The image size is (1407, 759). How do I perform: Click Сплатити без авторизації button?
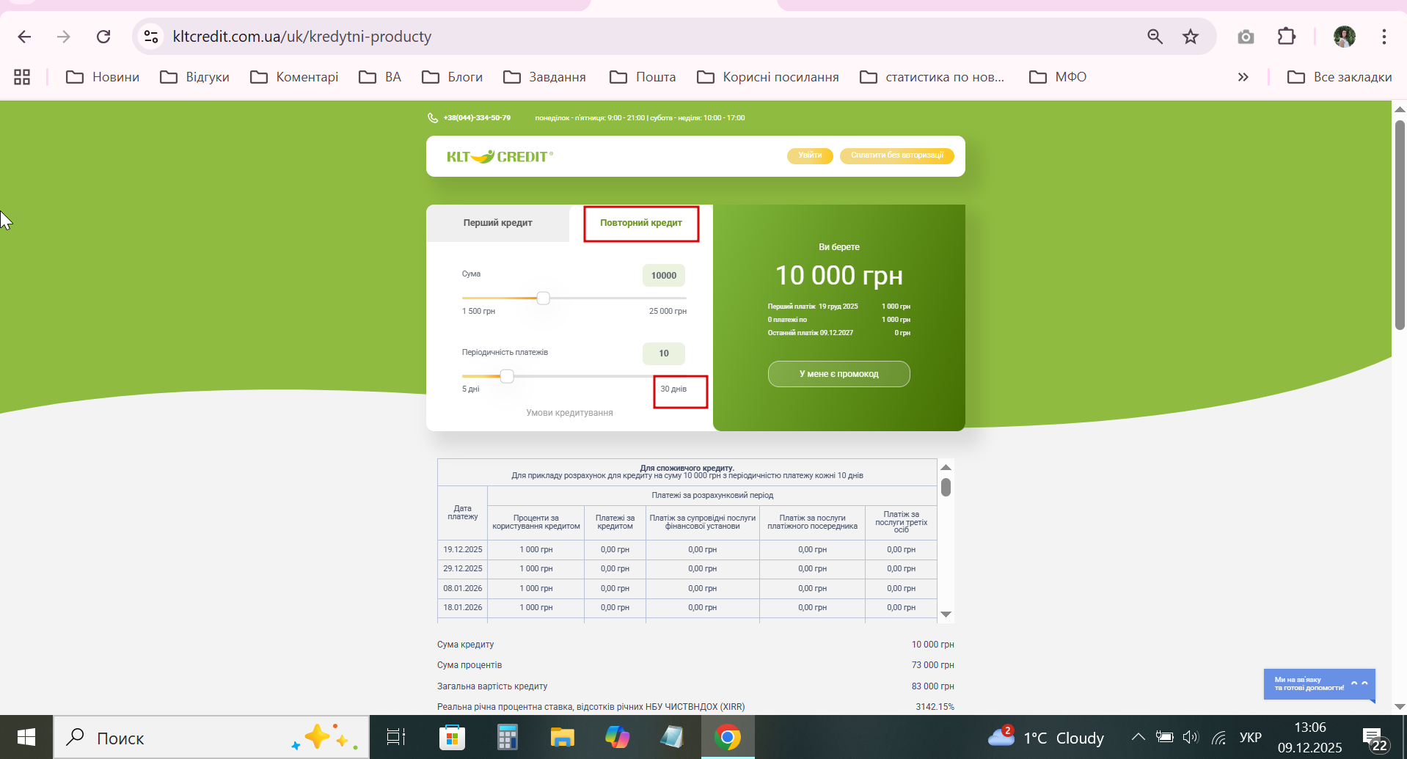[x=896, y=155]
